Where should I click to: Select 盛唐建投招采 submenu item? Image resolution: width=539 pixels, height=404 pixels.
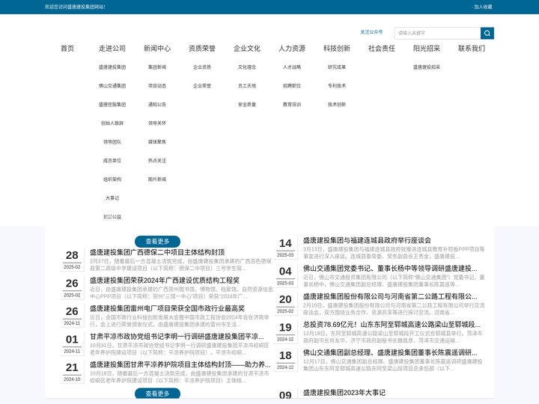(x=427, y=67)
